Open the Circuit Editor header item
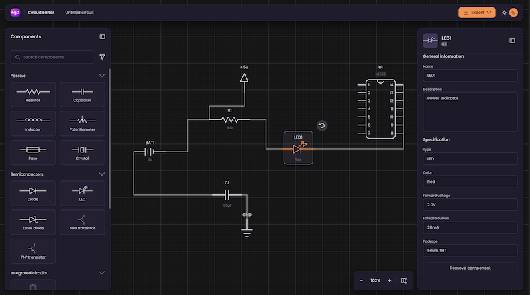The height and width of the screenshot is (295, 530). [41, 13]
